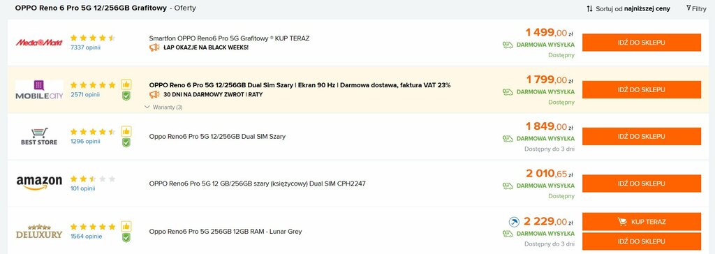715x254 pixels.
Task: Open the Filtry filter panel
Action: 696,8
